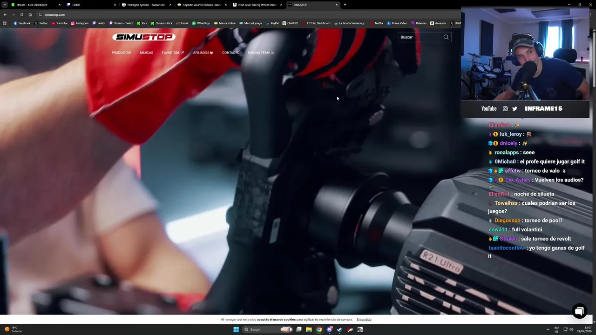Click chat username taanitoconflow
Screen dimensions: 596x335
coord(507,248)
